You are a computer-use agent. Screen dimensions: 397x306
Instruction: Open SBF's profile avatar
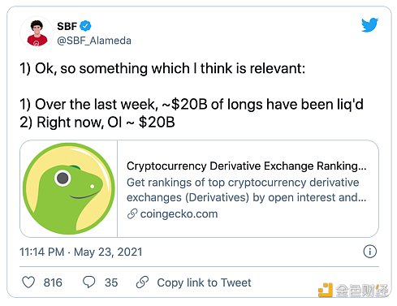tap(37, 33)
